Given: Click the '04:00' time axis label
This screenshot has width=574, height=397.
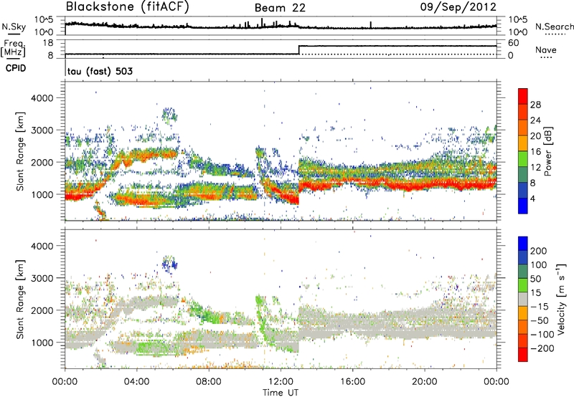Looking at the screenshot, I should [137, 382].
